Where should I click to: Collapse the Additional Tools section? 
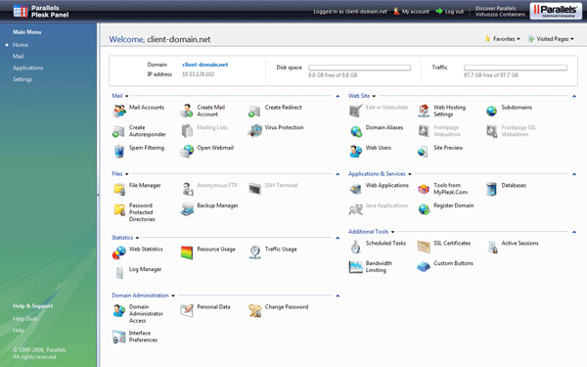point(574,232)
